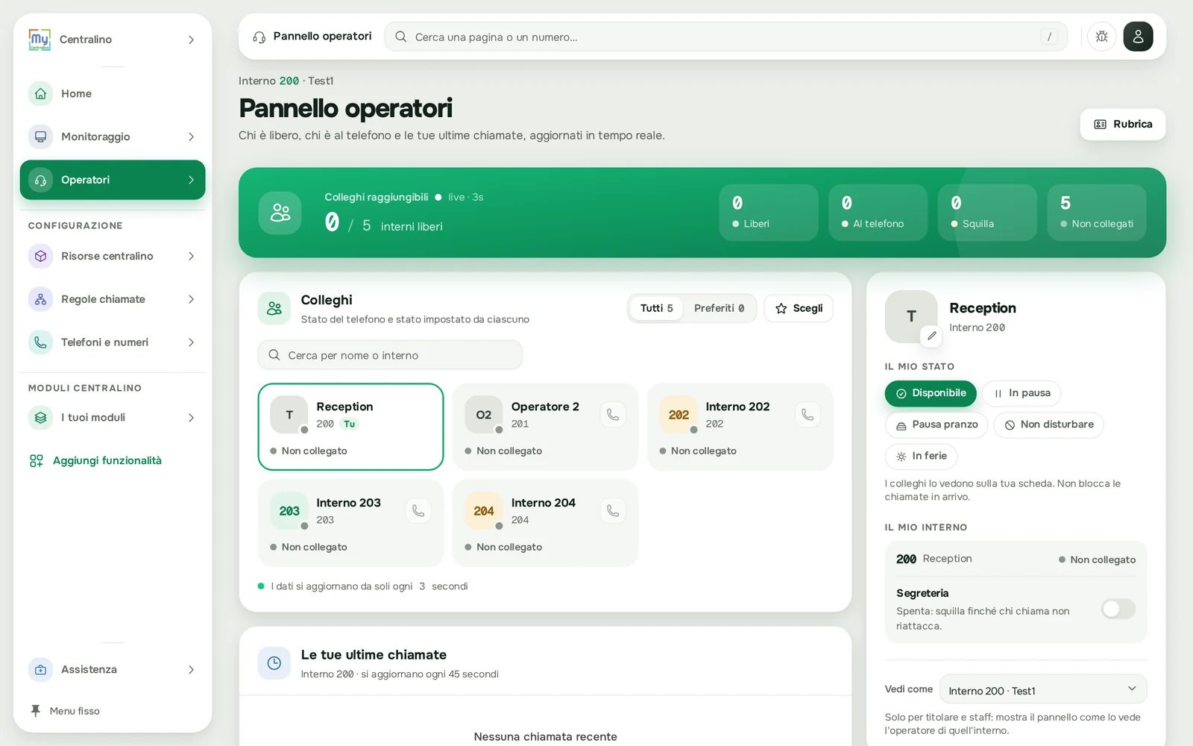Click the I tuoi moduli layers icon

pos(41,418)
